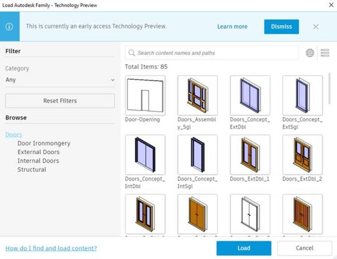Select Internal Doors category
337x259 pixels.
pos(38,161)
